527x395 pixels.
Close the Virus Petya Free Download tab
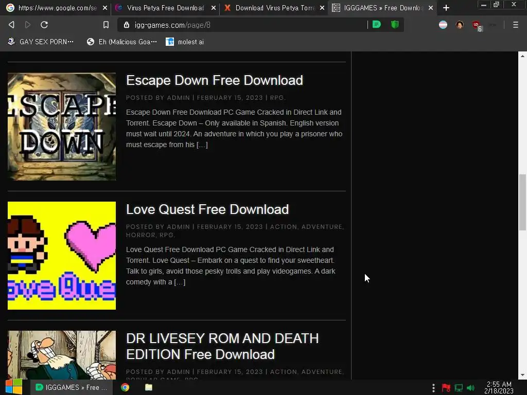pyautogui.click(x=214, y=8)
